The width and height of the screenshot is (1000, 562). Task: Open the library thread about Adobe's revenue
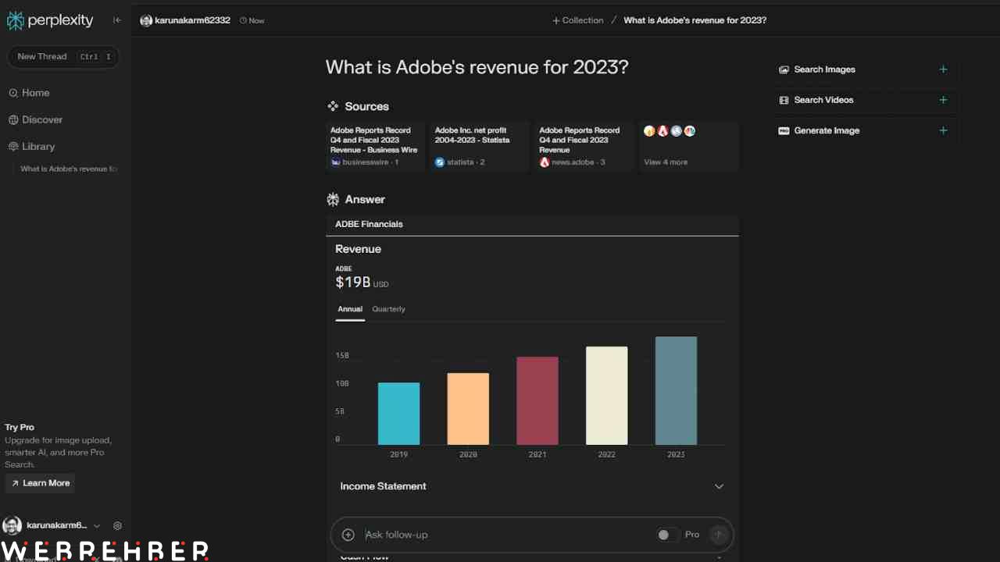(x=69, y=169)
